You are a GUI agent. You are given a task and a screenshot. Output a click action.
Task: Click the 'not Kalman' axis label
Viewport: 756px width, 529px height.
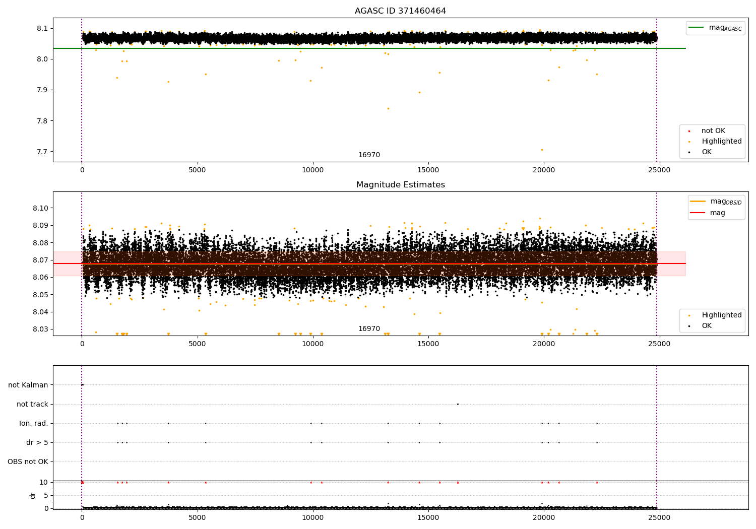pos(28,385)
